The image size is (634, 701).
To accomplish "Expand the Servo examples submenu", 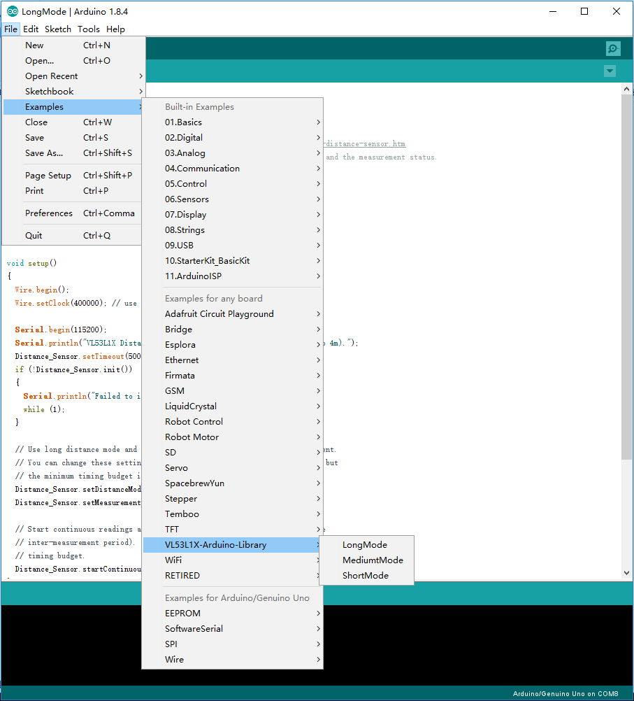I will pos(232,467).
